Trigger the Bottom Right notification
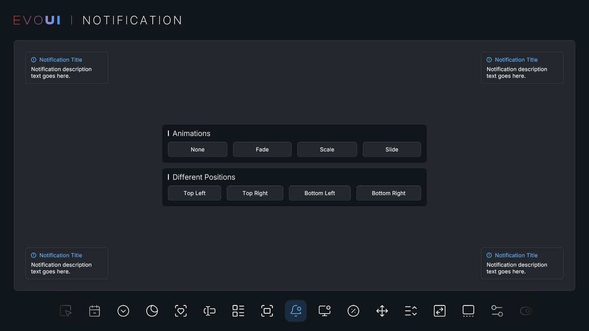Viewport: 589px width, 331px height. 388,193
